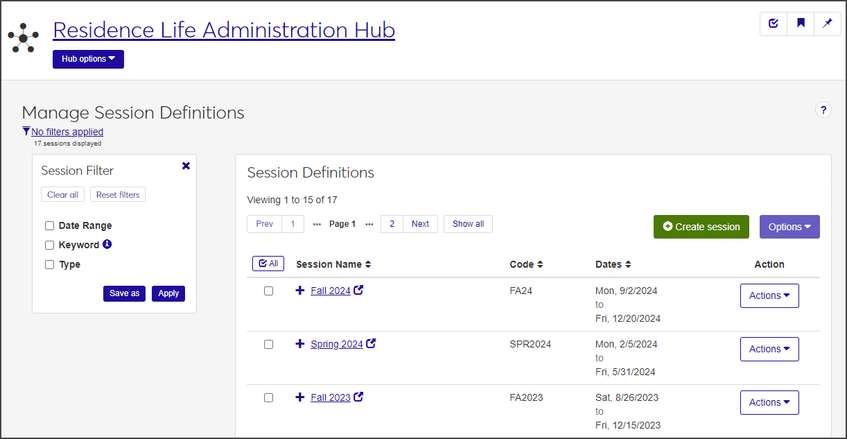The image size is (847, 439).
Task: Open Fall 2024 in new window icon
Action: click(x=358, y=291)
